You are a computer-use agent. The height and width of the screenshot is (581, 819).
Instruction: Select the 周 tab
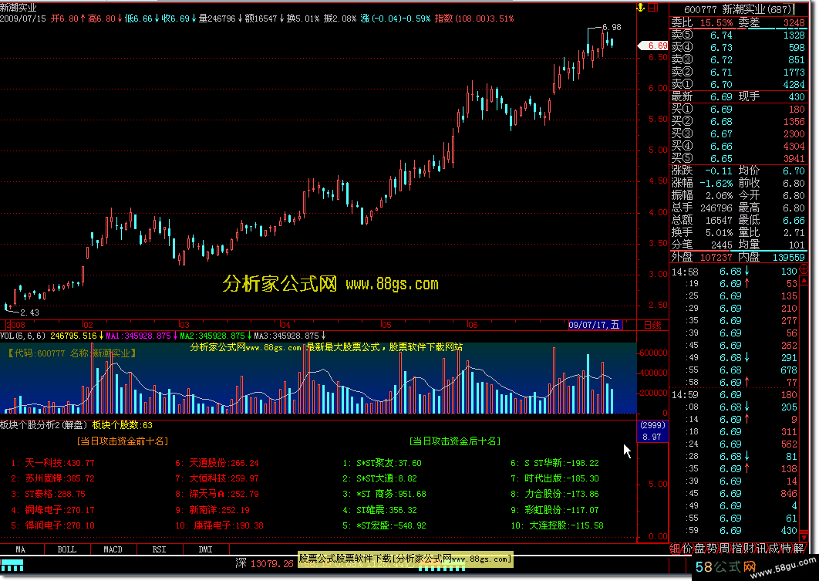724,548
